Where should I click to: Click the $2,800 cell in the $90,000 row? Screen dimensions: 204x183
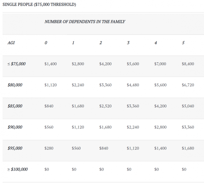tap(161, 127)
